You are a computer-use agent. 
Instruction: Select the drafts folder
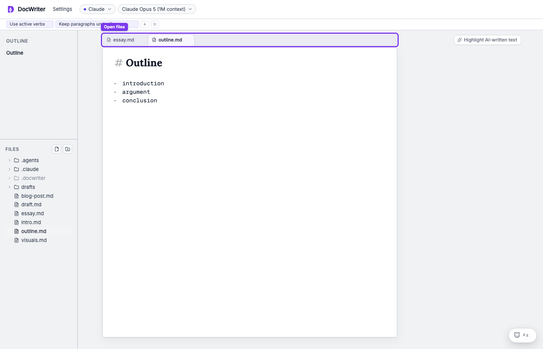(x=39, y=187)
